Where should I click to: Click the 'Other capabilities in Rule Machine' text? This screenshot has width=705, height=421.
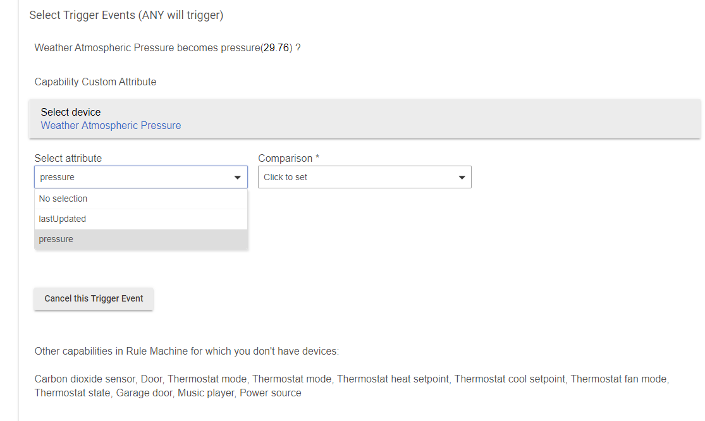187,351
